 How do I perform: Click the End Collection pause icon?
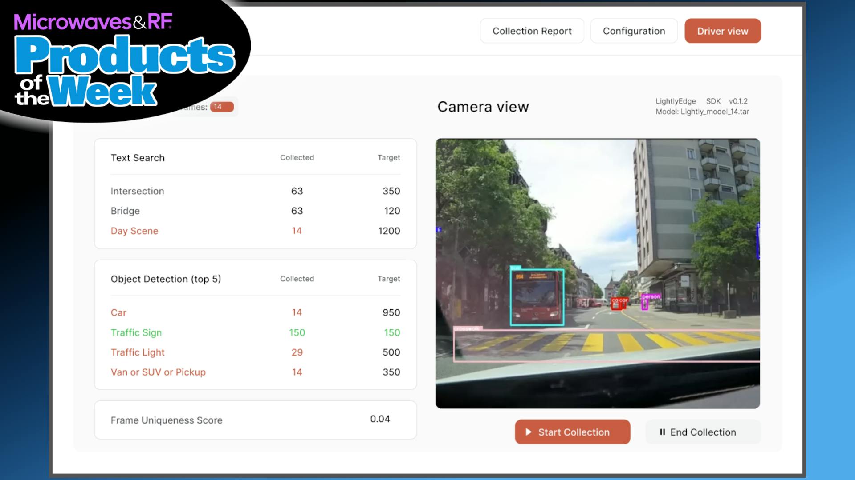coord(662,432)
